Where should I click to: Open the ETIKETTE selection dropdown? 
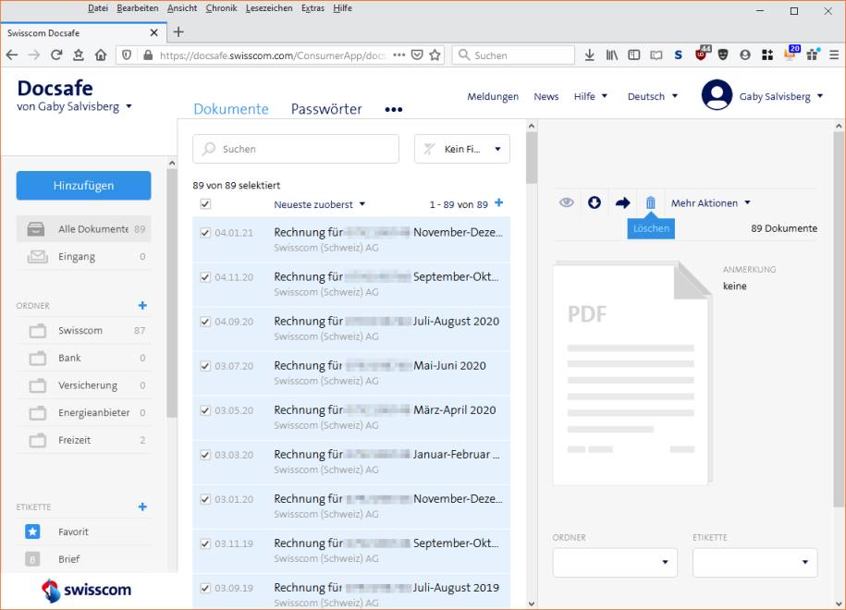pyautogui.click(x=754, y=562)
